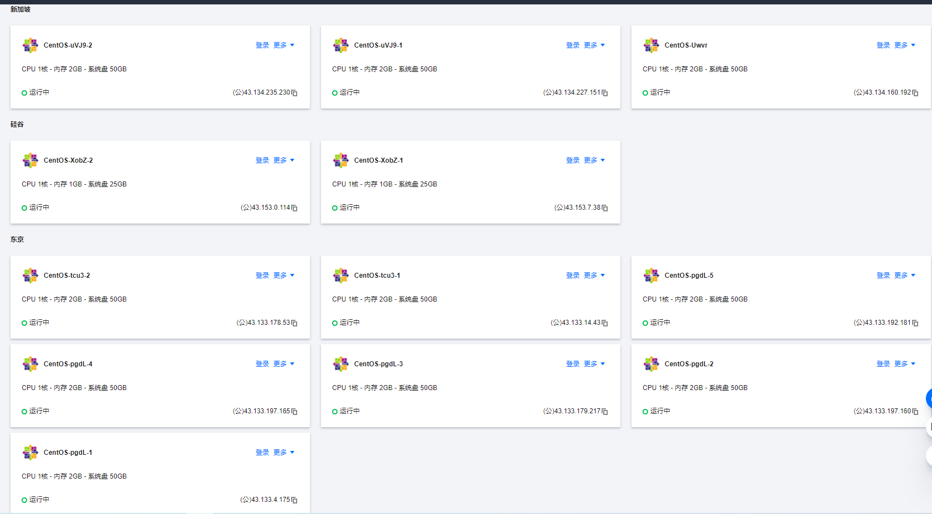This screenshot has height=514, width=932.
Task: Open 更多 dropdown for CentOS-pgdL-2
Action: pyautogui.click(x=905, y=364)
